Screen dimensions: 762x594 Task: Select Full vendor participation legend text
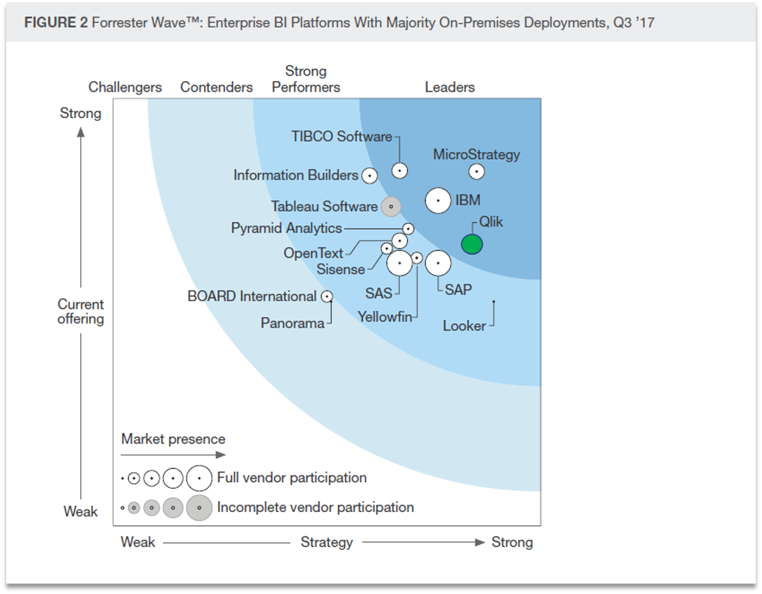[x=291, y=477]
